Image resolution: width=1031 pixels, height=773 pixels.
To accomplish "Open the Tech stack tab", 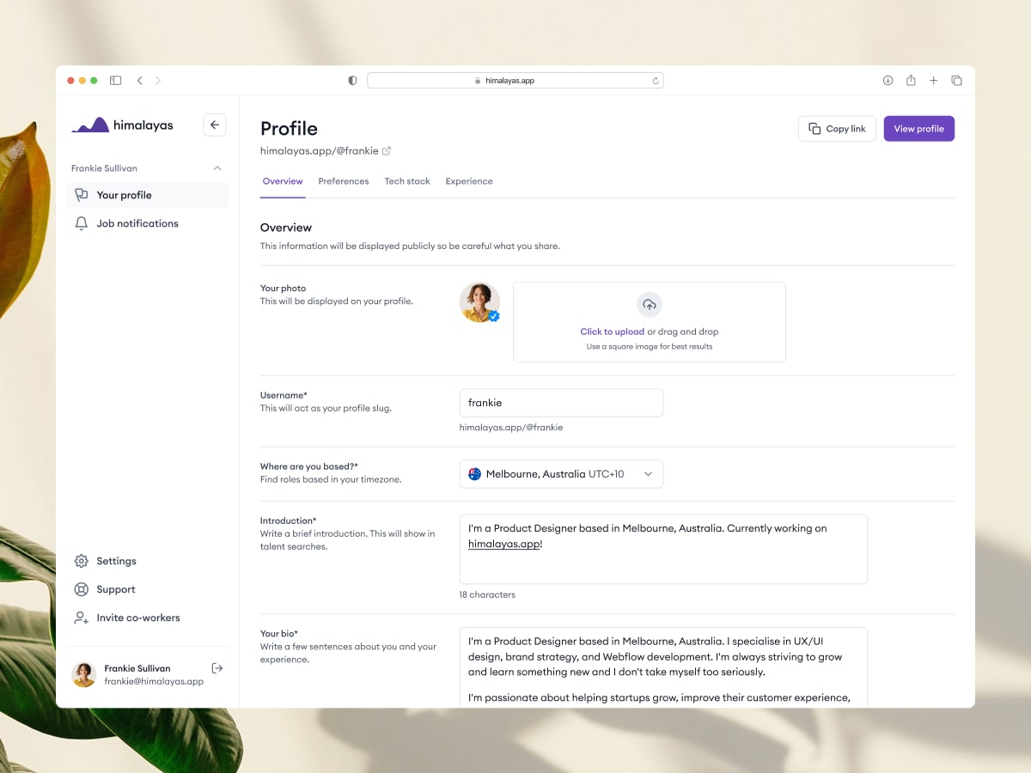I will [x=407, y=181].
